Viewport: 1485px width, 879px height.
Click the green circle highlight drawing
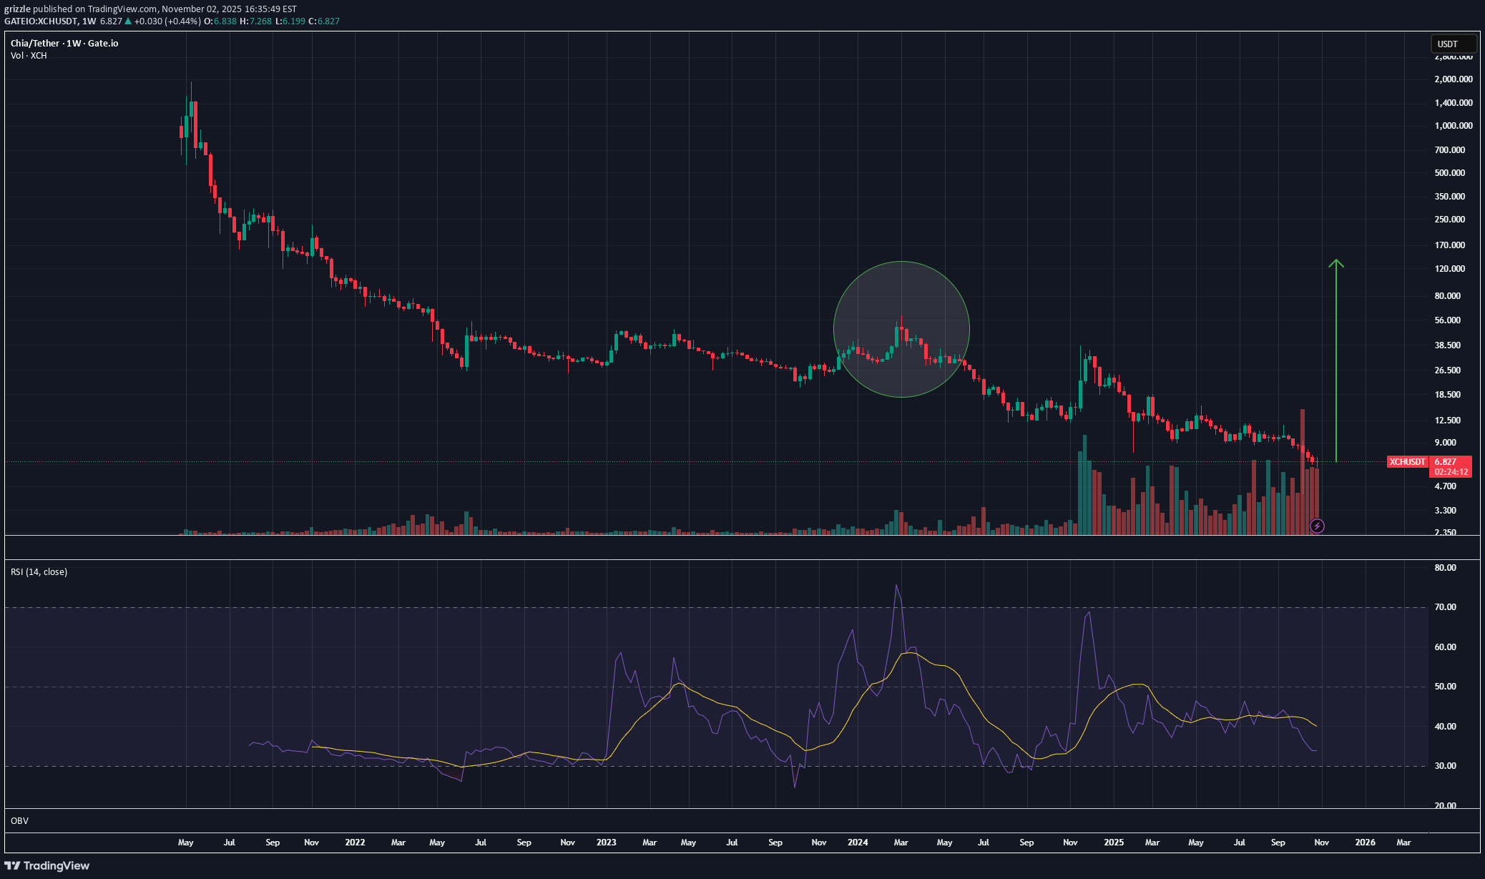click(x=901, y=329)
